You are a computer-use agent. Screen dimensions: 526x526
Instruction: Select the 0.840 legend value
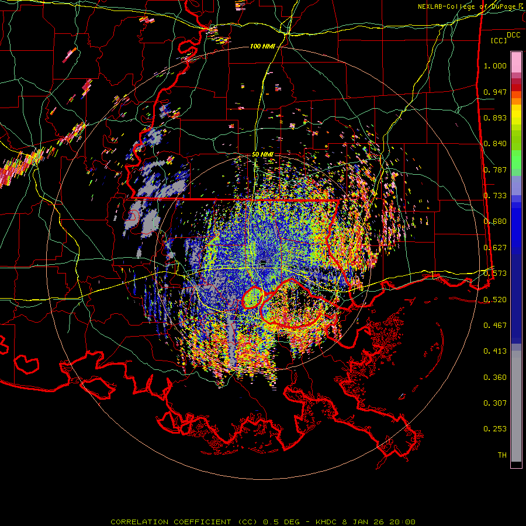coord(495,144)
